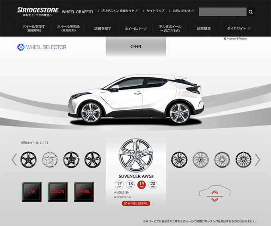Select 20 inch wheel size

point(153,185)
